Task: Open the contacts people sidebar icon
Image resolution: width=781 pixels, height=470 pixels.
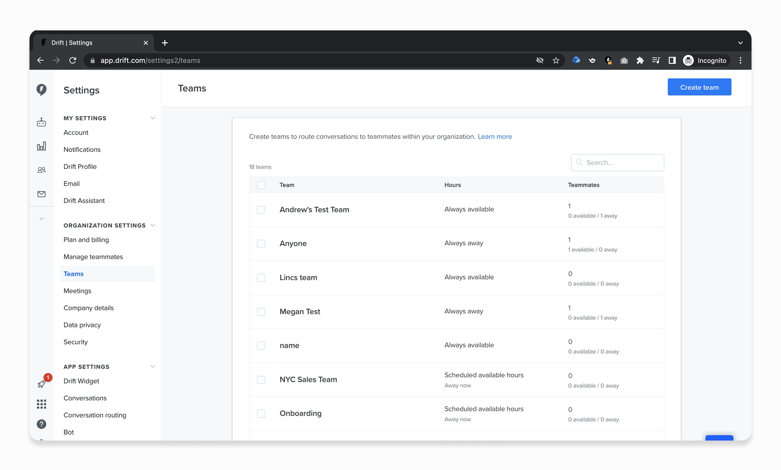Action: (x=41, y=170)
